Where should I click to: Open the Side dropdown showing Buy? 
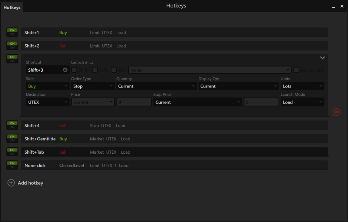click(47, 86)
